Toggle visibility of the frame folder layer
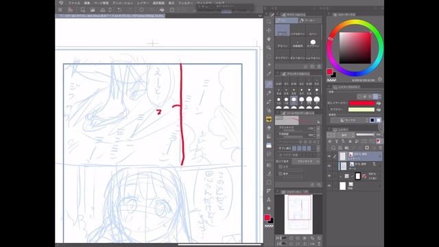The width and height of the screenshot is (439, 247). tap(329, 176)
